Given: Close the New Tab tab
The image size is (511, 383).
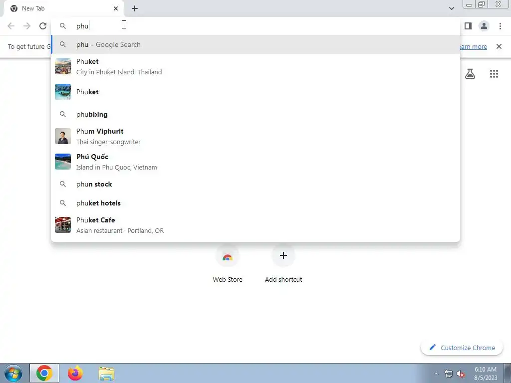Looking at the screenshot, I should (x=116, y=8).
